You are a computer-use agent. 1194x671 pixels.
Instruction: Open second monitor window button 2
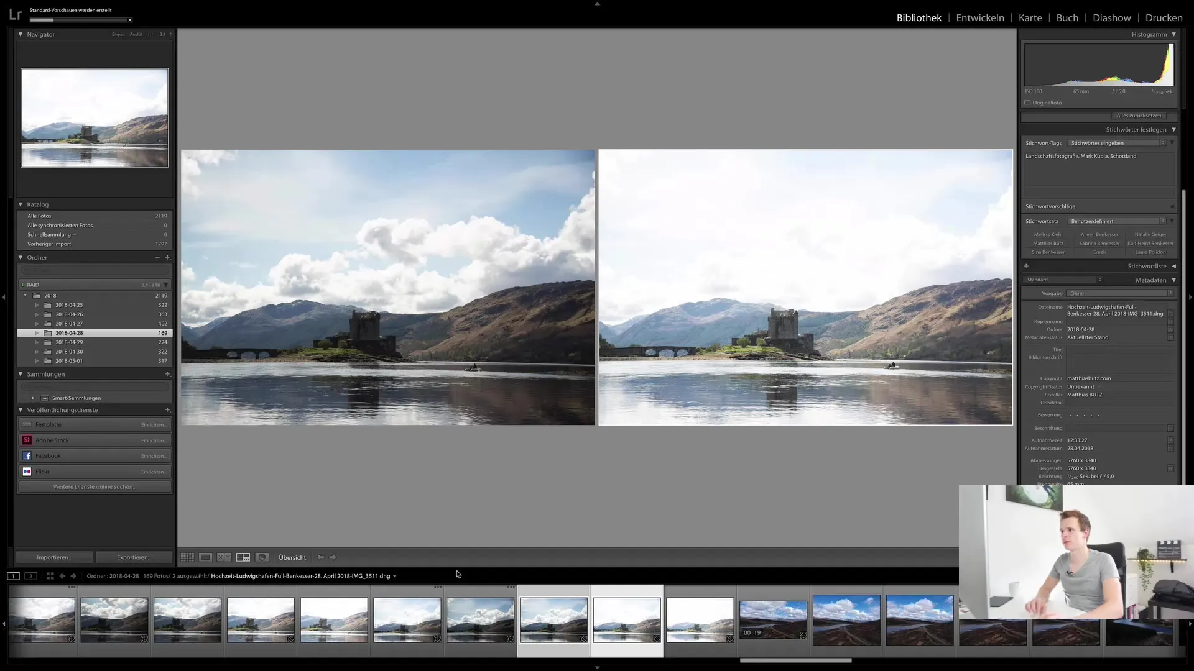coord(30,576)
